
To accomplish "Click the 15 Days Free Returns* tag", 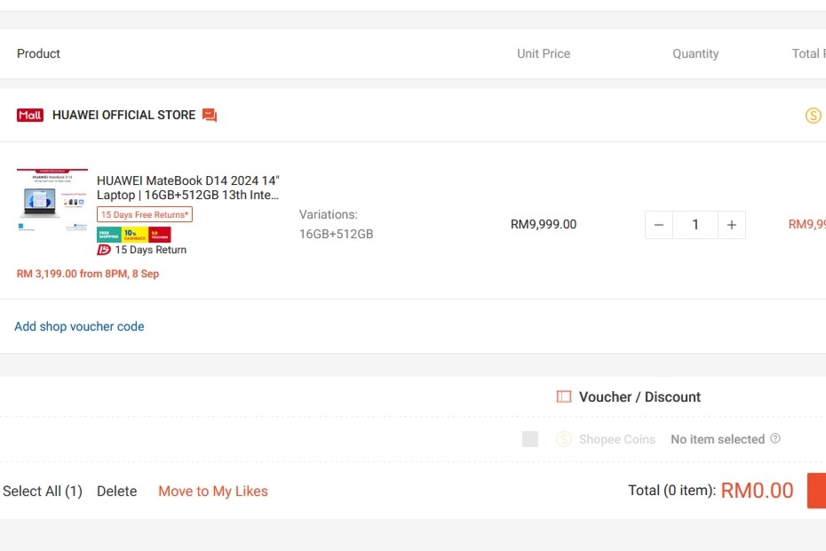I will (x=145, y=214).
